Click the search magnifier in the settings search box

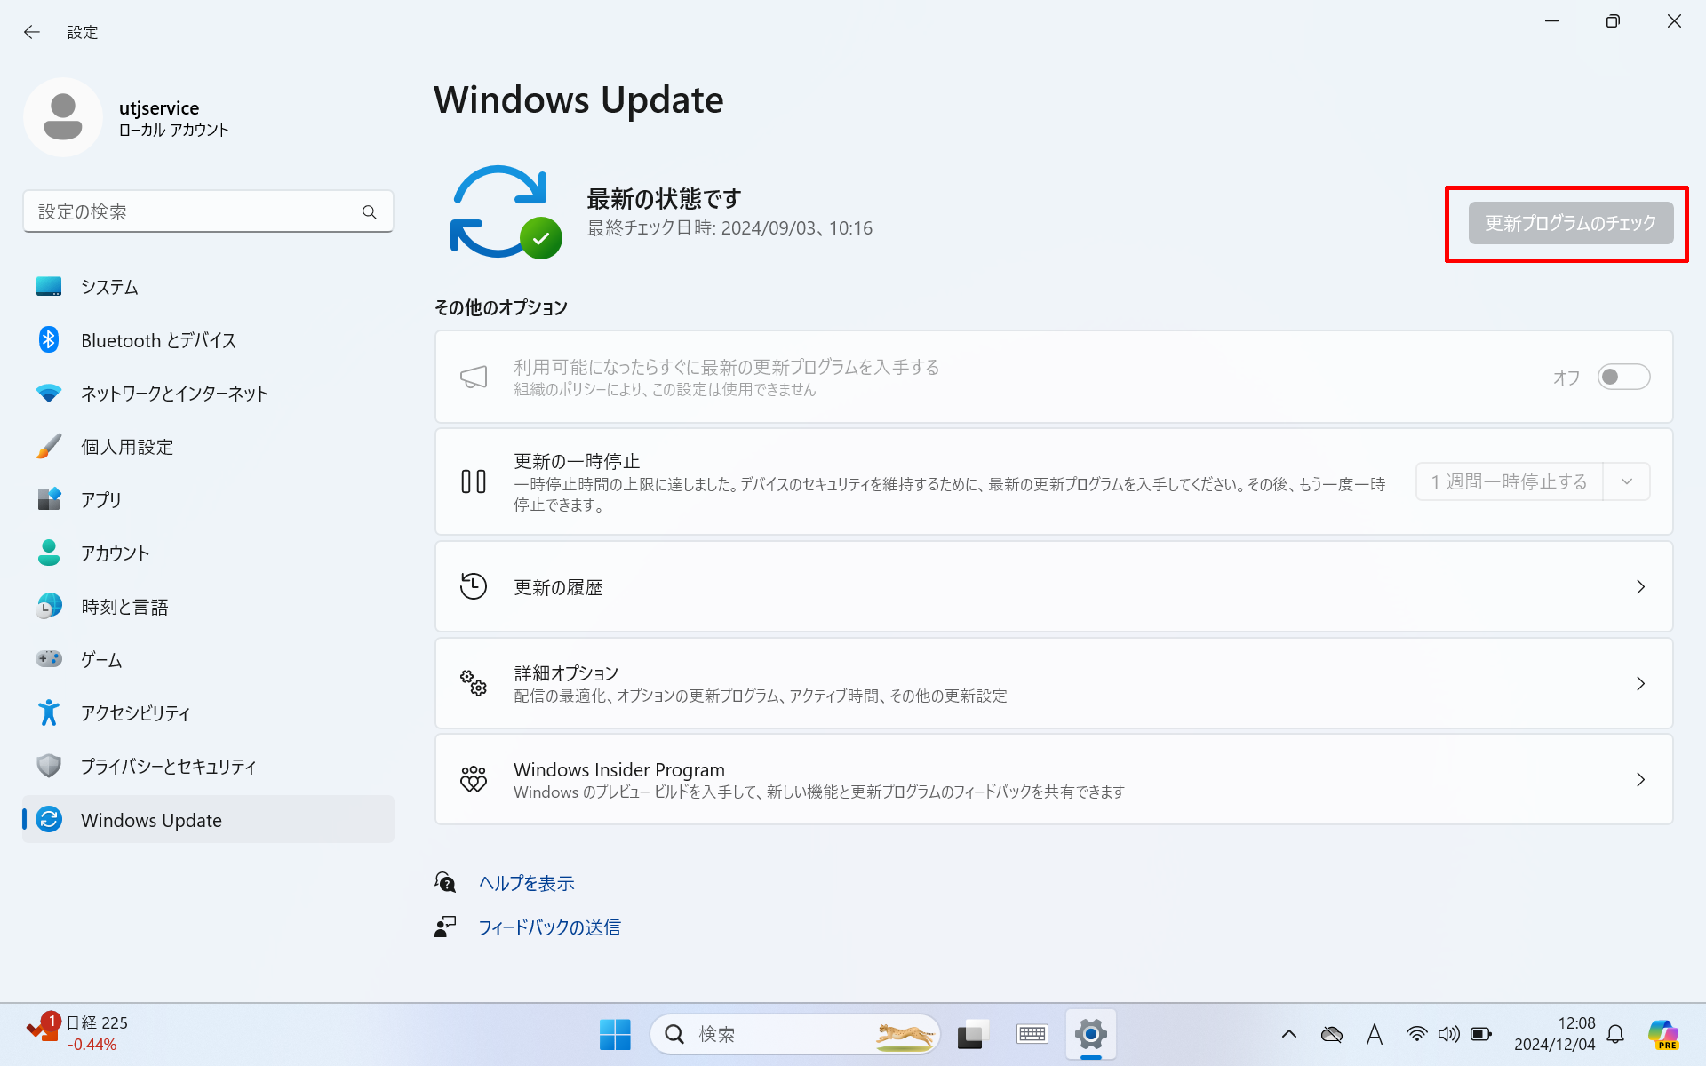pyautogui.click(x=370, y=212)
